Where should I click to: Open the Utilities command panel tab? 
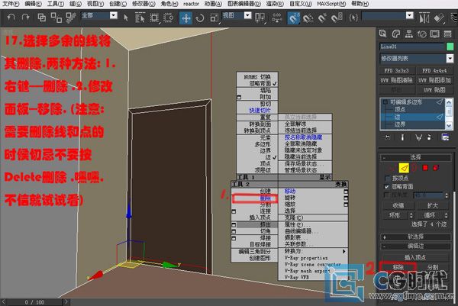(448, 34)
